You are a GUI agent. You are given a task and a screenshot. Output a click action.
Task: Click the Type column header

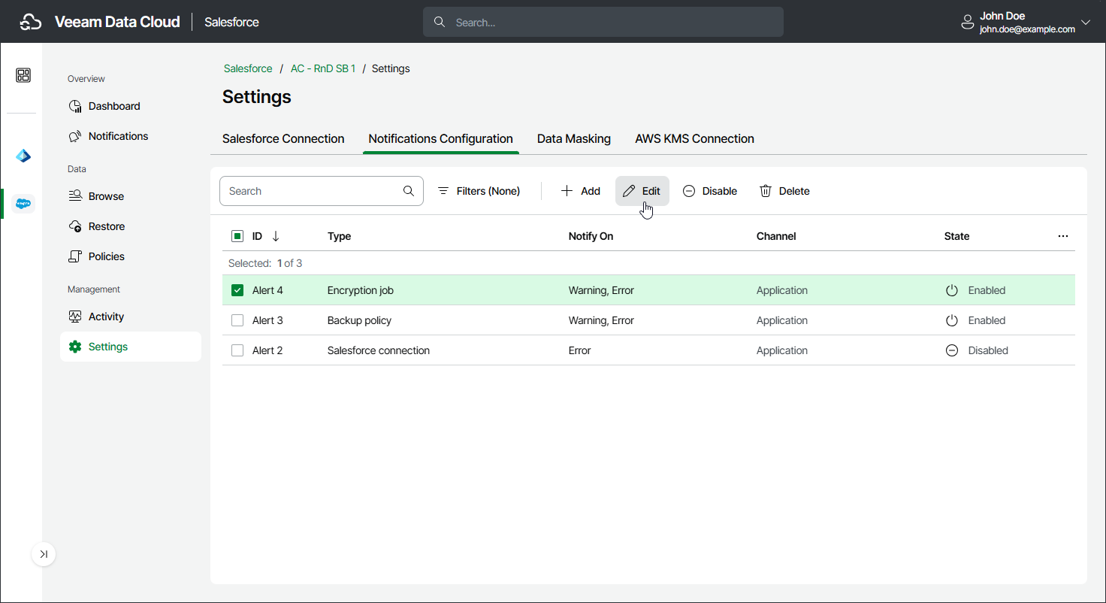point(340,236)
